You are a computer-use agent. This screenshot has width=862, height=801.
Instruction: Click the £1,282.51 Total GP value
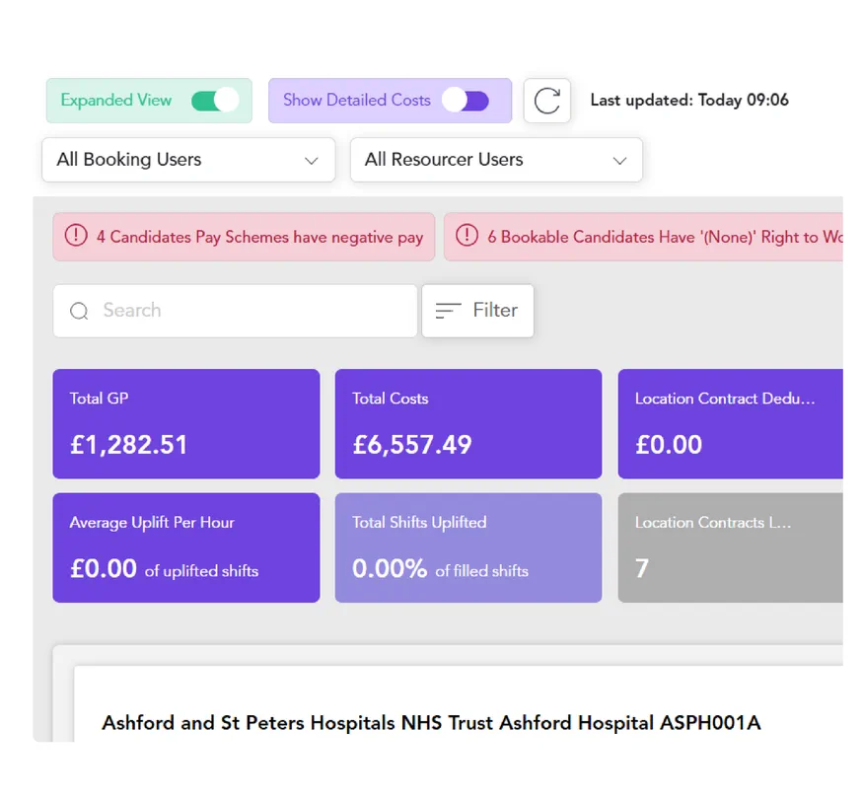[128, 445]
